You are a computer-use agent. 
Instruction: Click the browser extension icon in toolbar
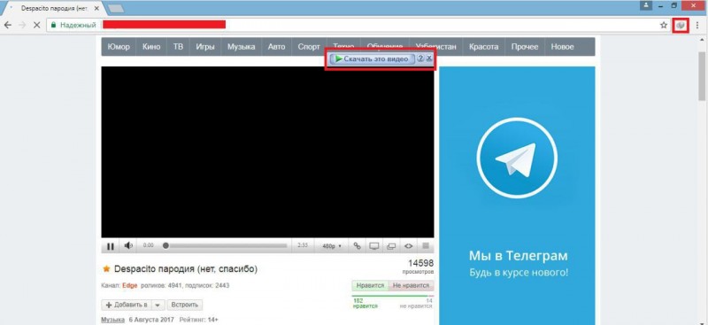[x=681, y=26]
